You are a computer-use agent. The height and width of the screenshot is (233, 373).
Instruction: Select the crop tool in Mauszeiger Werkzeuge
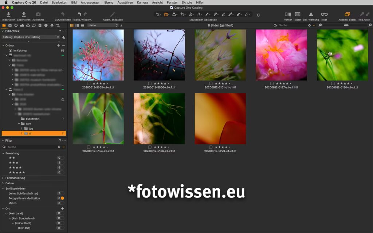[x=183, y=14]
